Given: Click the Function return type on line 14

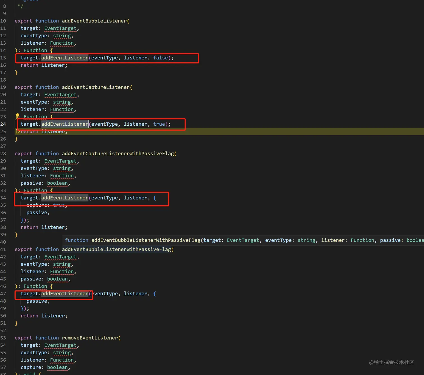Looking at the screenshot, I should click(x=35, y=50).
